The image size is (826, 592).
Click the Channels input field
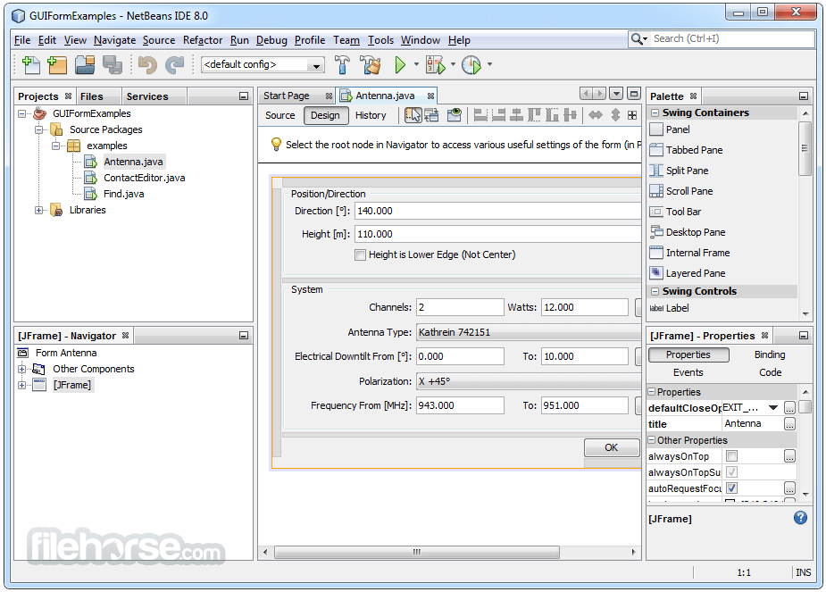(460, 307)
